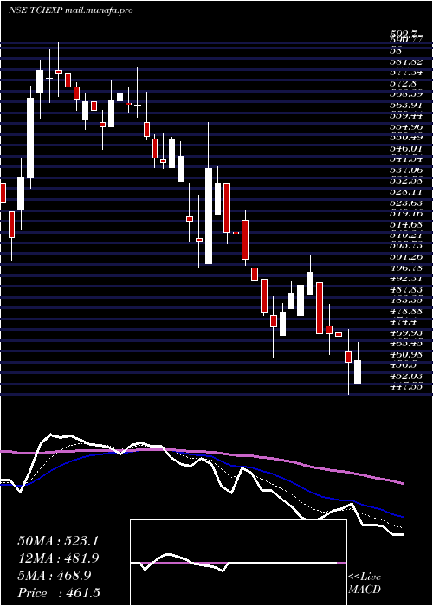The image size is (433, 606).
Task: Click the 492.31 price axis label
Action: click(406, 278)
